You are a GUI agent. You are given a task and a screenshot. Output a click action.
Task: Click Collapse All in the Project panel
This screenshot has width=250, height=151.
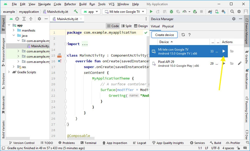point(31,19)
